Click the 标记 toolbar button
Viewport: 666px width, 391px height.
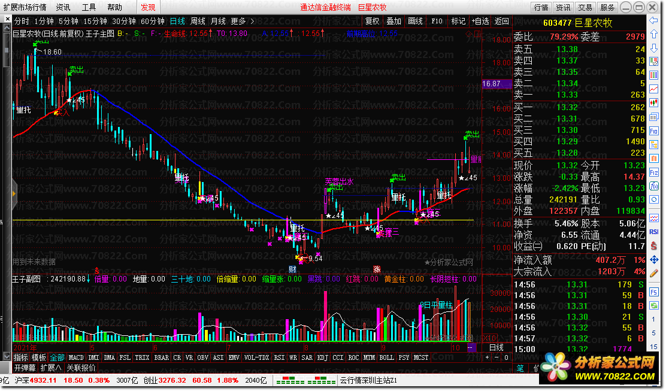[458, 21]
